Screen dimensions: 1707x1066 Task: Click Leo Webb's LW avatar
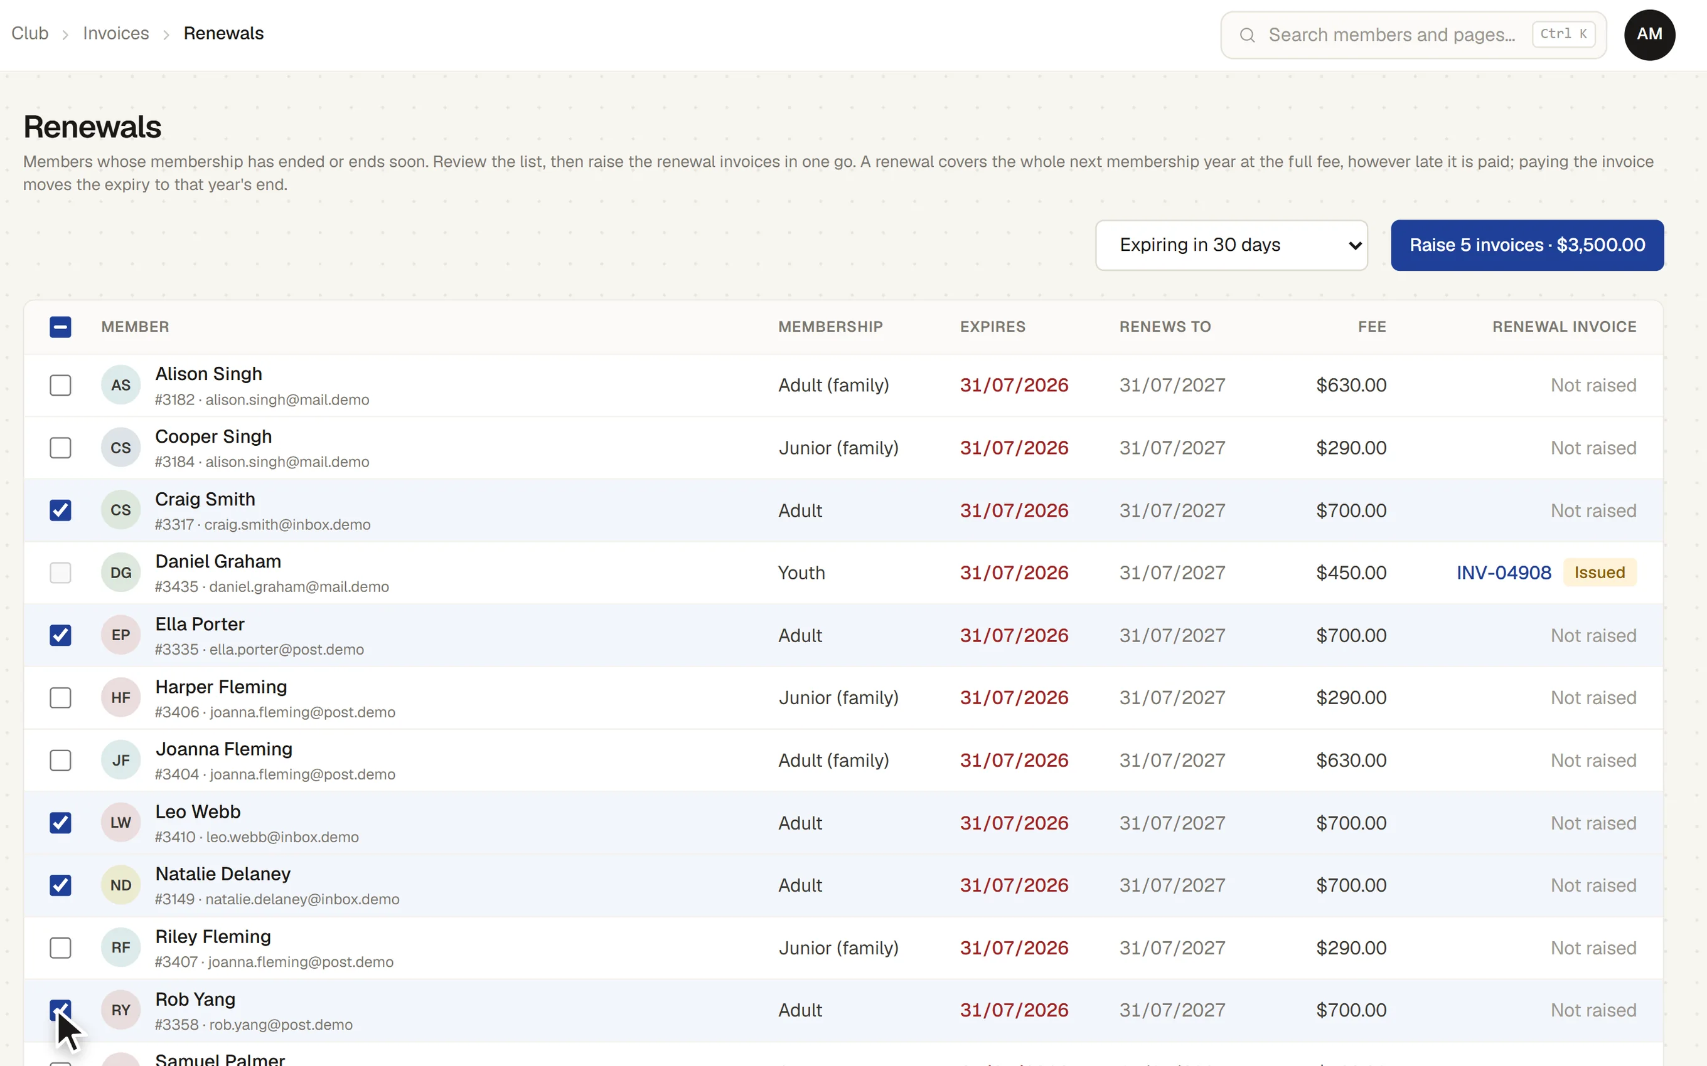point(120,823)
